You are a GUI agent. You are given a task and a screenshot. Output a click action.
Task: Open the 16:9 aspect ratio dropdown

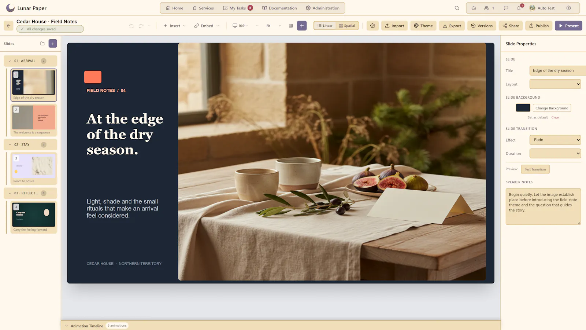point(240,26)
